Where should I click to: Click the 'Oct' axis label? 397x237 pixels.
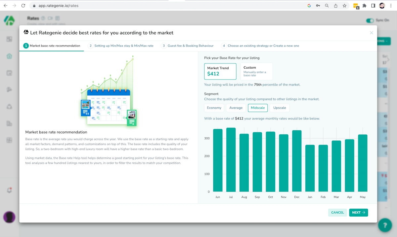click(271, 197)
